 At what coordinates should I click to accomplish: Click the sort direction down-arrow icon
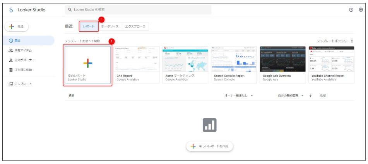pos(310,95)
